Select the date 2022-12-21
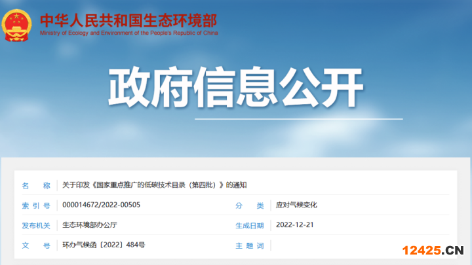The height and width of the screenshot is (265, 472). pos(295,224)
